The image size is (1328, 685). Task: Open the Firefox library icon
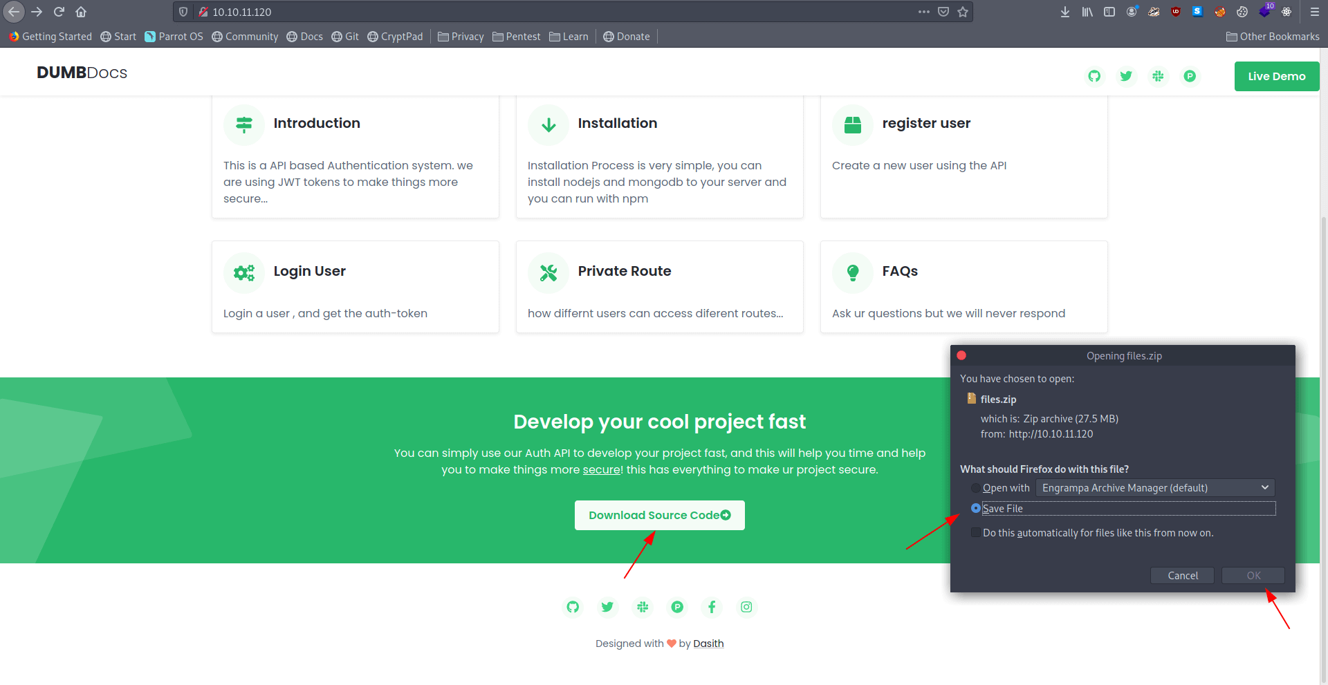(1087, 12)
